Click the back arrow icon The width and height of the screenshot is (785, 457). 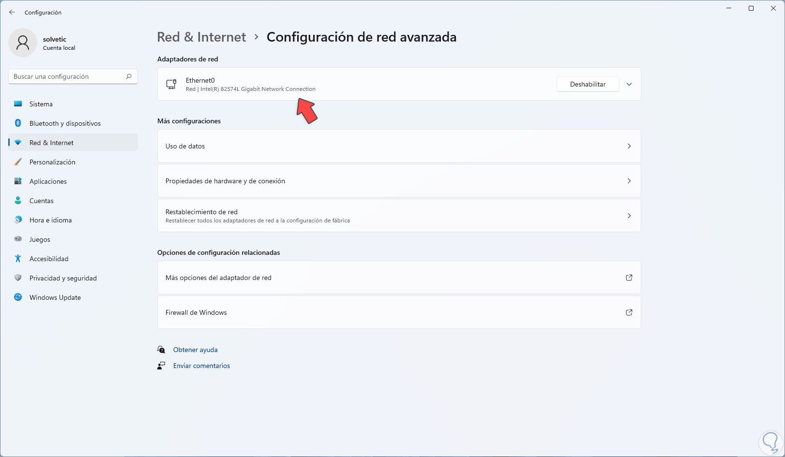pyautogui.click(x=12, y=12)
